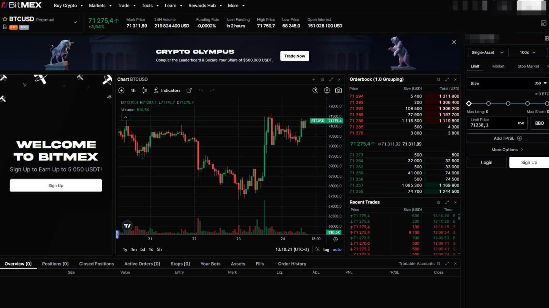Toggle auto scaling on chart axis
This screenshot has width=549, height=308.
[x=336, y=249]
